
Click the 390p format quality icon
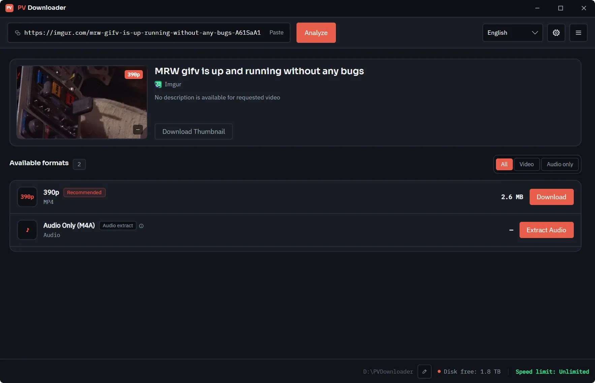tap(27, 197)
